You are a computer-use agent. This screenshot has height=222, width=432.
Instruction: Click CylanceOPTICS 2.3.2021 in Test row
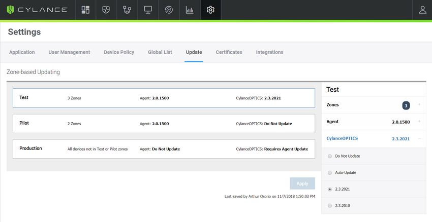[x=272, y=98]
